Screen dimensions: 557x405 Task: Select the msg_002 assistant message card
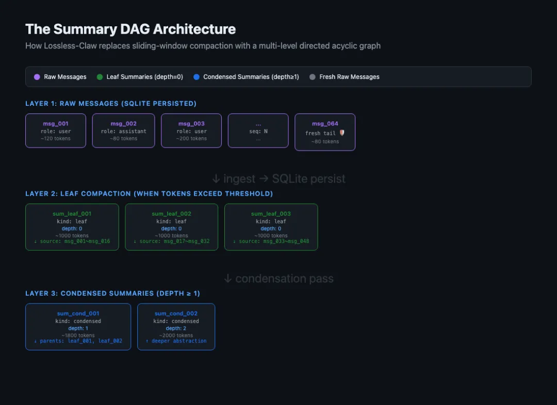point(123,131)
